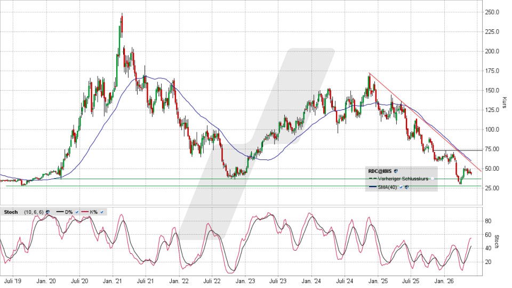The width and height of the screenshot is (512, 288).
Task: Click the 175.0 price axis label
Action: coord(492,71)
